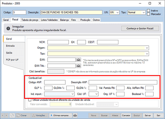This screenshot has height=119, width=165.
Task: Expand the fiscal Tipo dropdown below Origem
Action: [x=147, y=54]
